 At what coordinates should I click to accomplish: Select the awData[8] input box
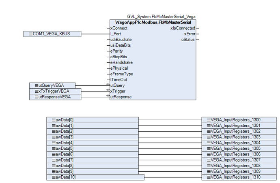click(x=93, y=166)
